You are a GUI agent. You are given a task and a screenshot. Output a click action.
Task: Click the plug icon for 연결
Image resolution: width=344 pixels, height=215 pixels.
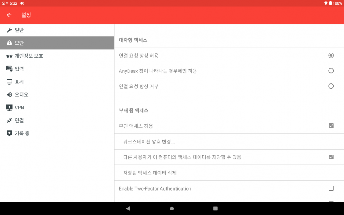coord(9,120)
